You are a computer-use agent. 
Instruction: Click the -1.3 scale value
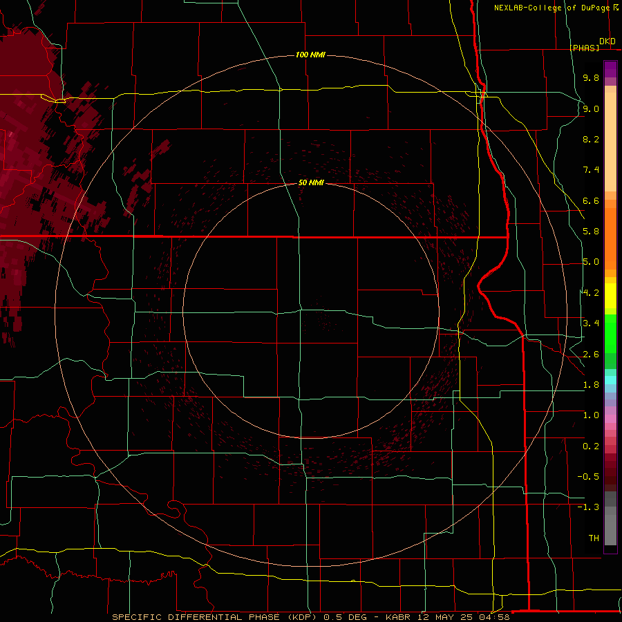click(588, 507)
